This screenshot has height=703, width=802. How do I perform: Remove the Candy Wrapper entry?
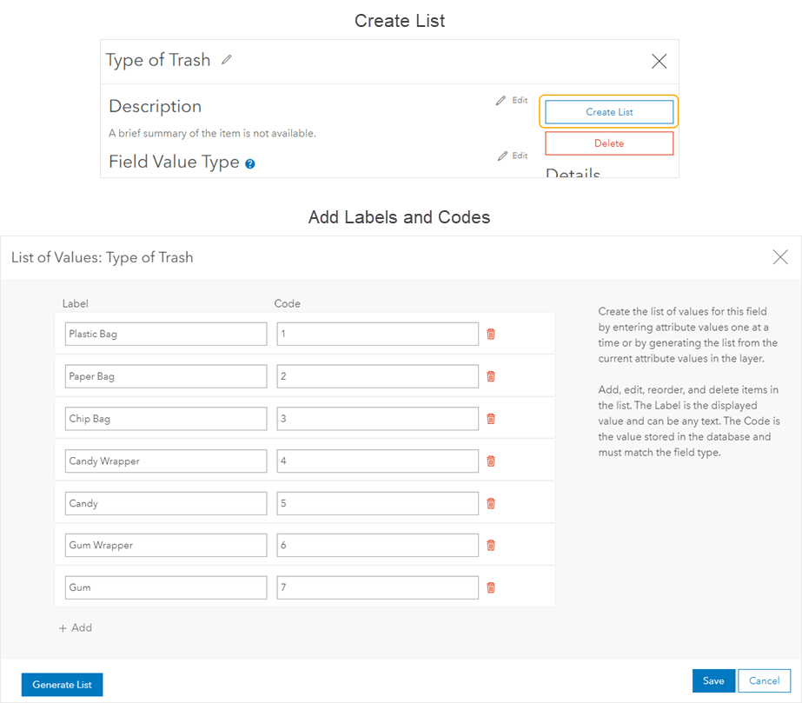click(x=491, y=461)
